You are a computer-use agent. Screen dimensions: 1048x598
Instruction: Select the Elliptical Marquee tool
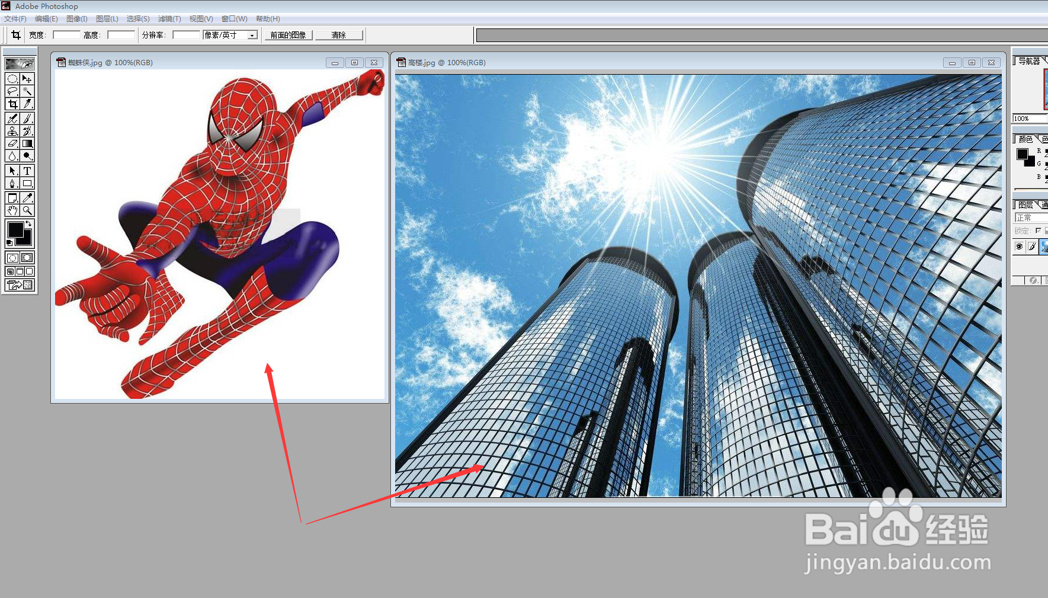click(x=12, y=79)
